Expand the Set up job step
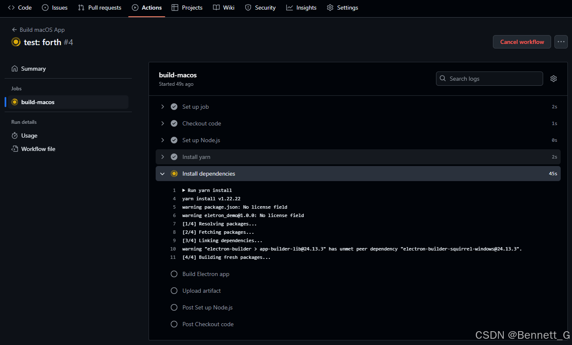 pos(358,107)
